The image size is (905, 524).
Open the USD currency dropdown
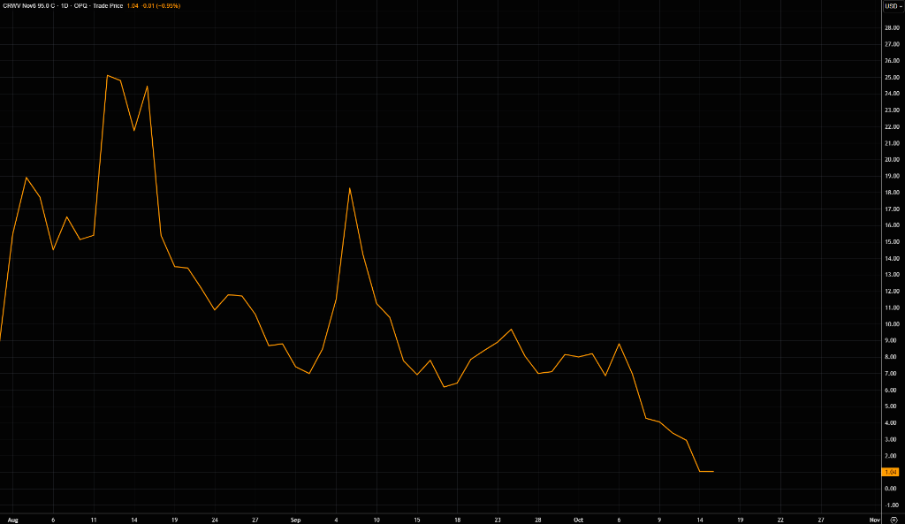[893, 6]
